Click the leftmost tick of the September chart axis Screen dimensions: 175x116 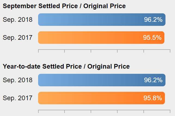point(38,51)
